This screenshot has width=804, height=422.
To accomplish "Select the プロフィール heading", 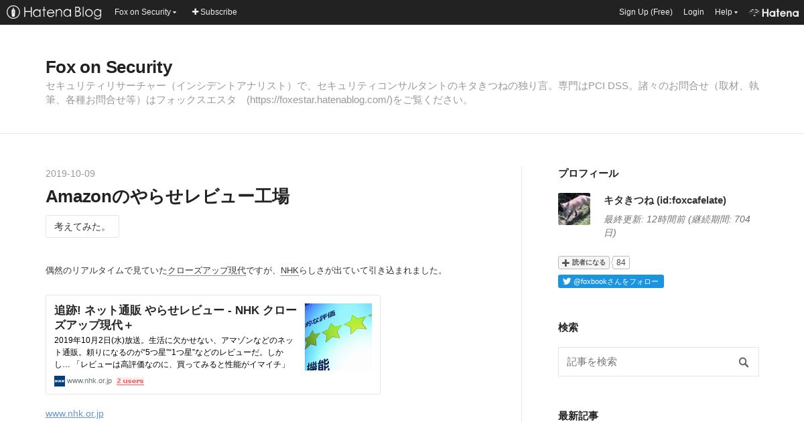I will coord(588,173).
